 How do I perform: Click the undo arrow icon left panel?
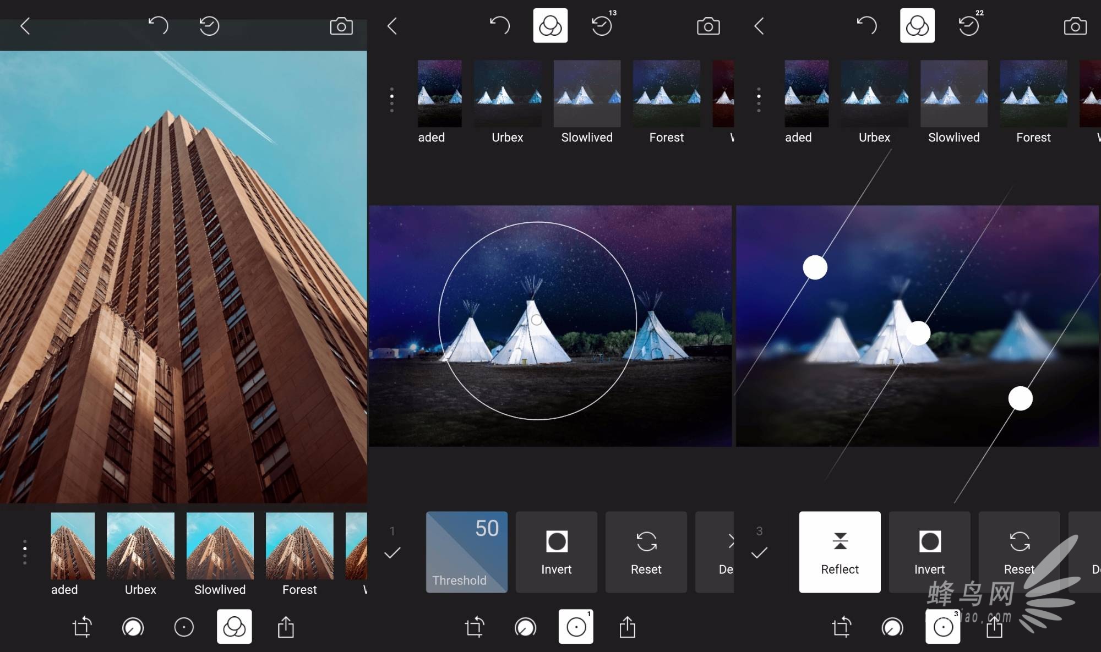[155, 26]
